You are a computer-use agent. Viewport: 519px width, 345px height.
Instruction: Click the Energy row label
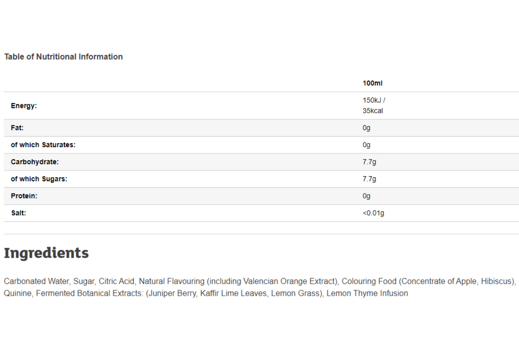pos(24,106)
